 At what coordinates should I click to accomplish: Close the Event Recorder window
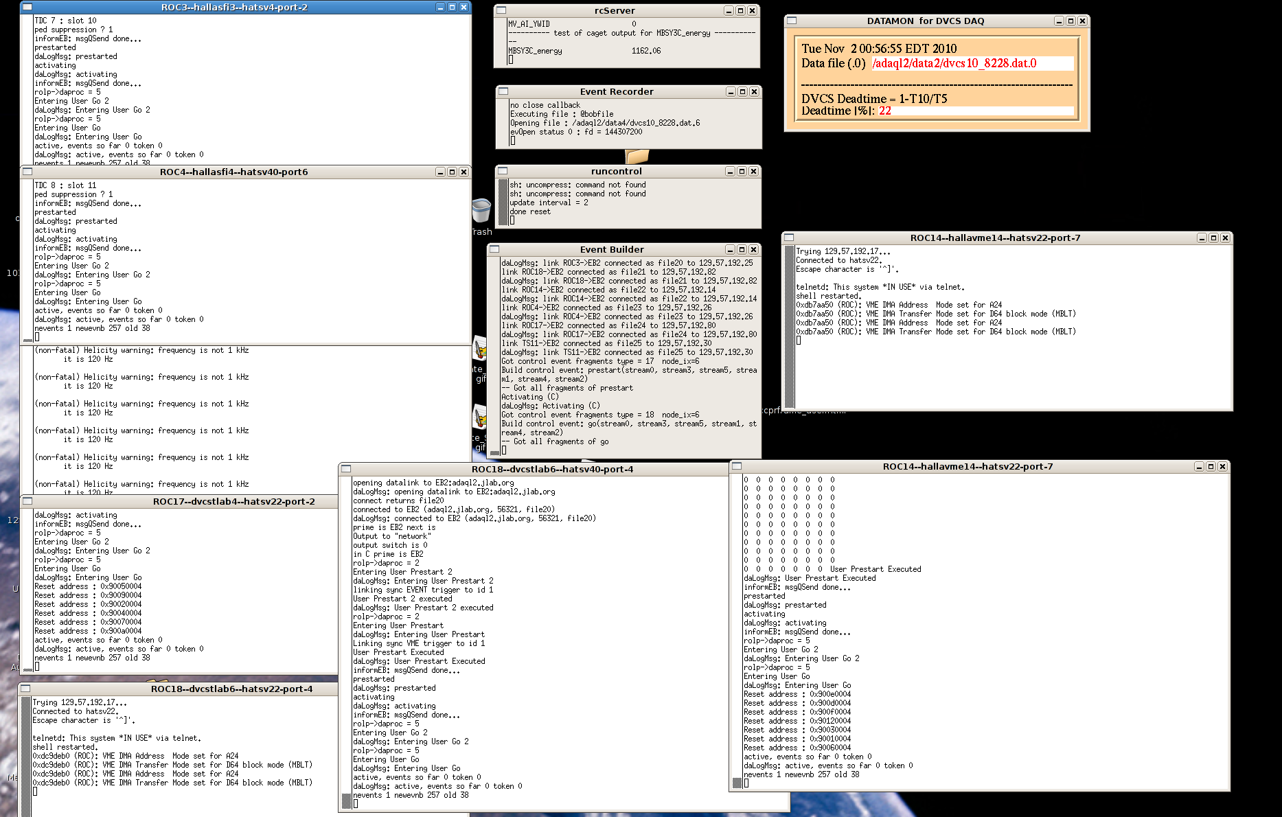[x=754, y=91]
